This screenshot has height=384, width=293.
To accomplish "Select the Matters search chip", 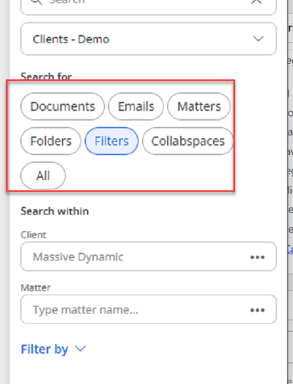I will pos(199,107).
